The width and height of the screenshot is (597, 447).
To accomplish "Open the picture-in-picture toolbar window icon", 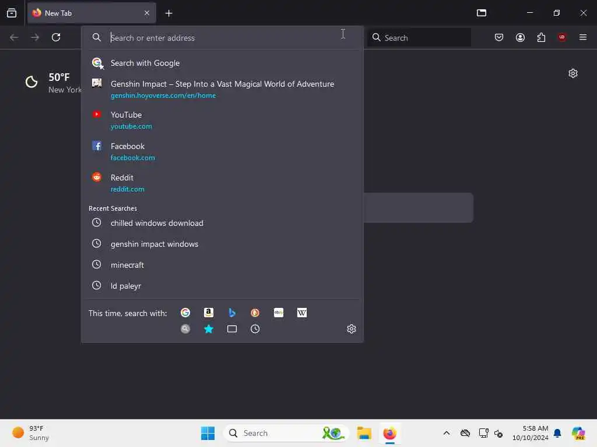I will 482,13.
